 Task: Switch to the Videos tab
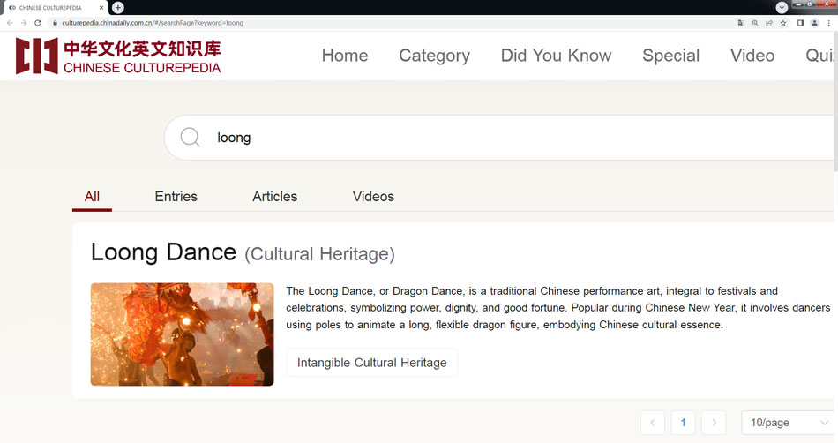373,197
